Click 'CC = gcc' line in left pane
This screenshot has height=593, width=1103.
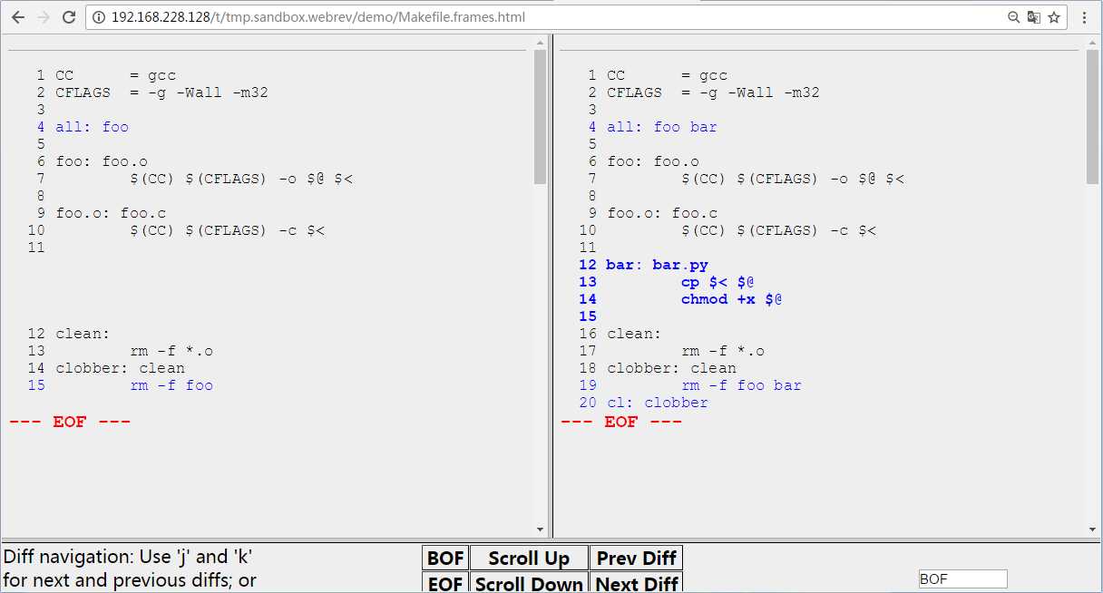coord(115,75)
